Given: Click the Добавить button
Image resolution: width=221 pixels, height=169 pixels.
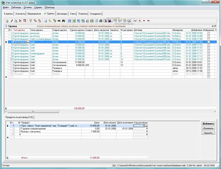Looking at the screenshot, I should (208, 124).
